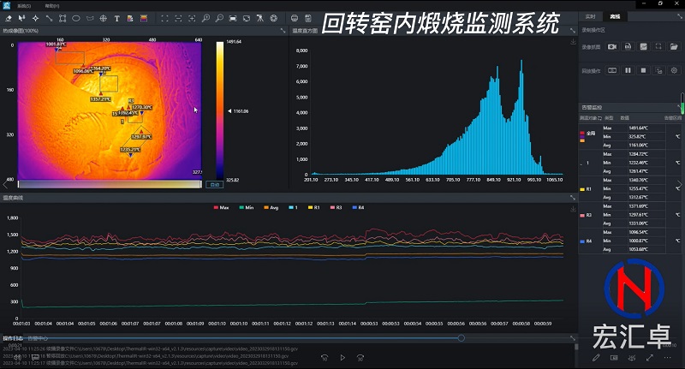This screenshot has width=685, height=369.
Task: Select the arrow pointer selection tool
Action: point(21,18)
